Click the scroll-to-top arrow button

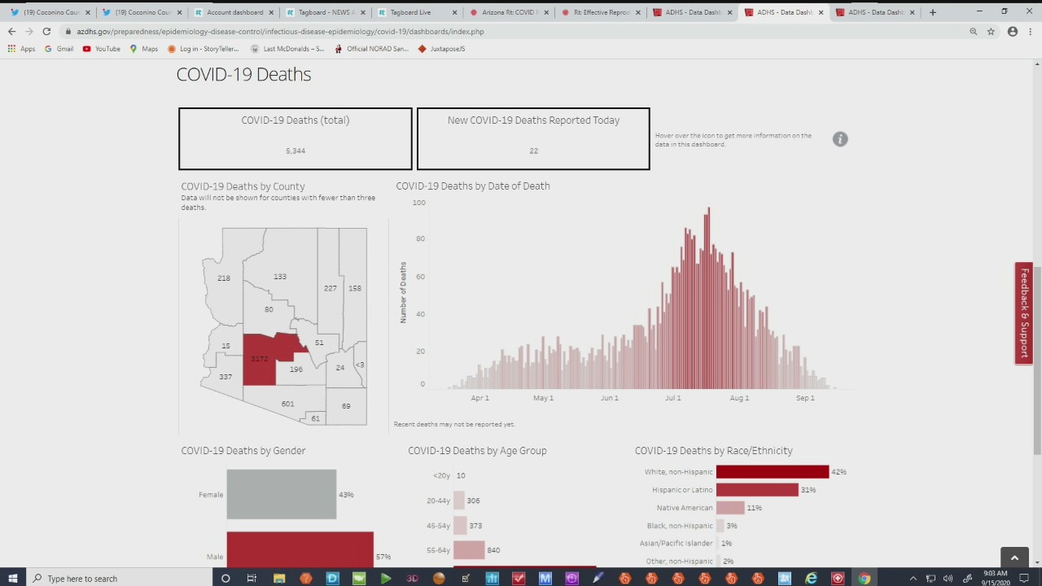(1014, 558)
